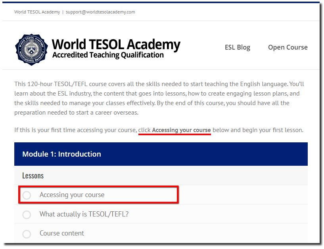Viewport: 324px width, 249px height.
Task: Open the What actually is TESOL/TEFL? lesson
Action: [84, 214]
